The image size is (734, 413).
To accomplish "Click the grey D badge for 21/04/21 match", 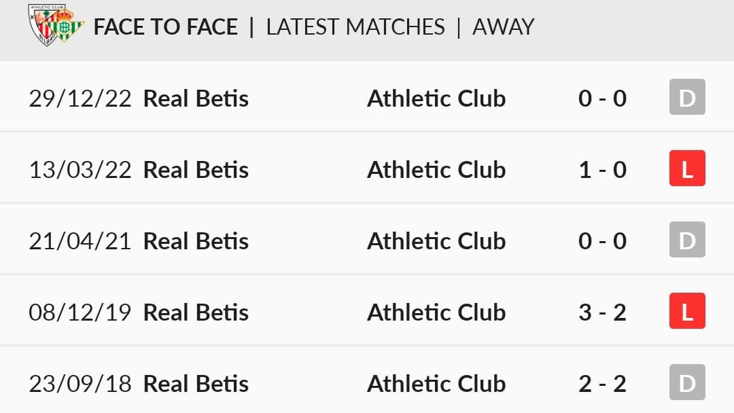I will (x=687, y=240).
